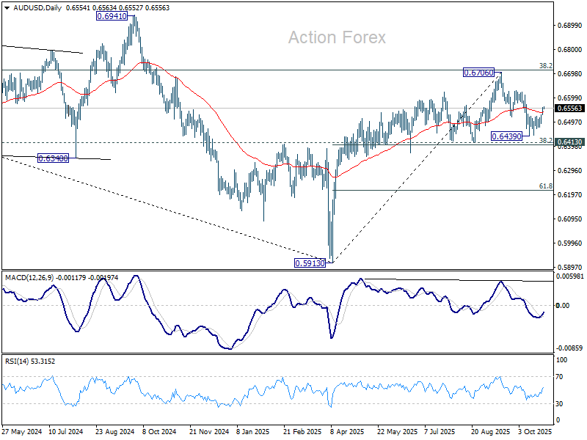Click the RSI 70 level axis value
The width and height of the screenshot is (587, 440).
click(563, 376)
